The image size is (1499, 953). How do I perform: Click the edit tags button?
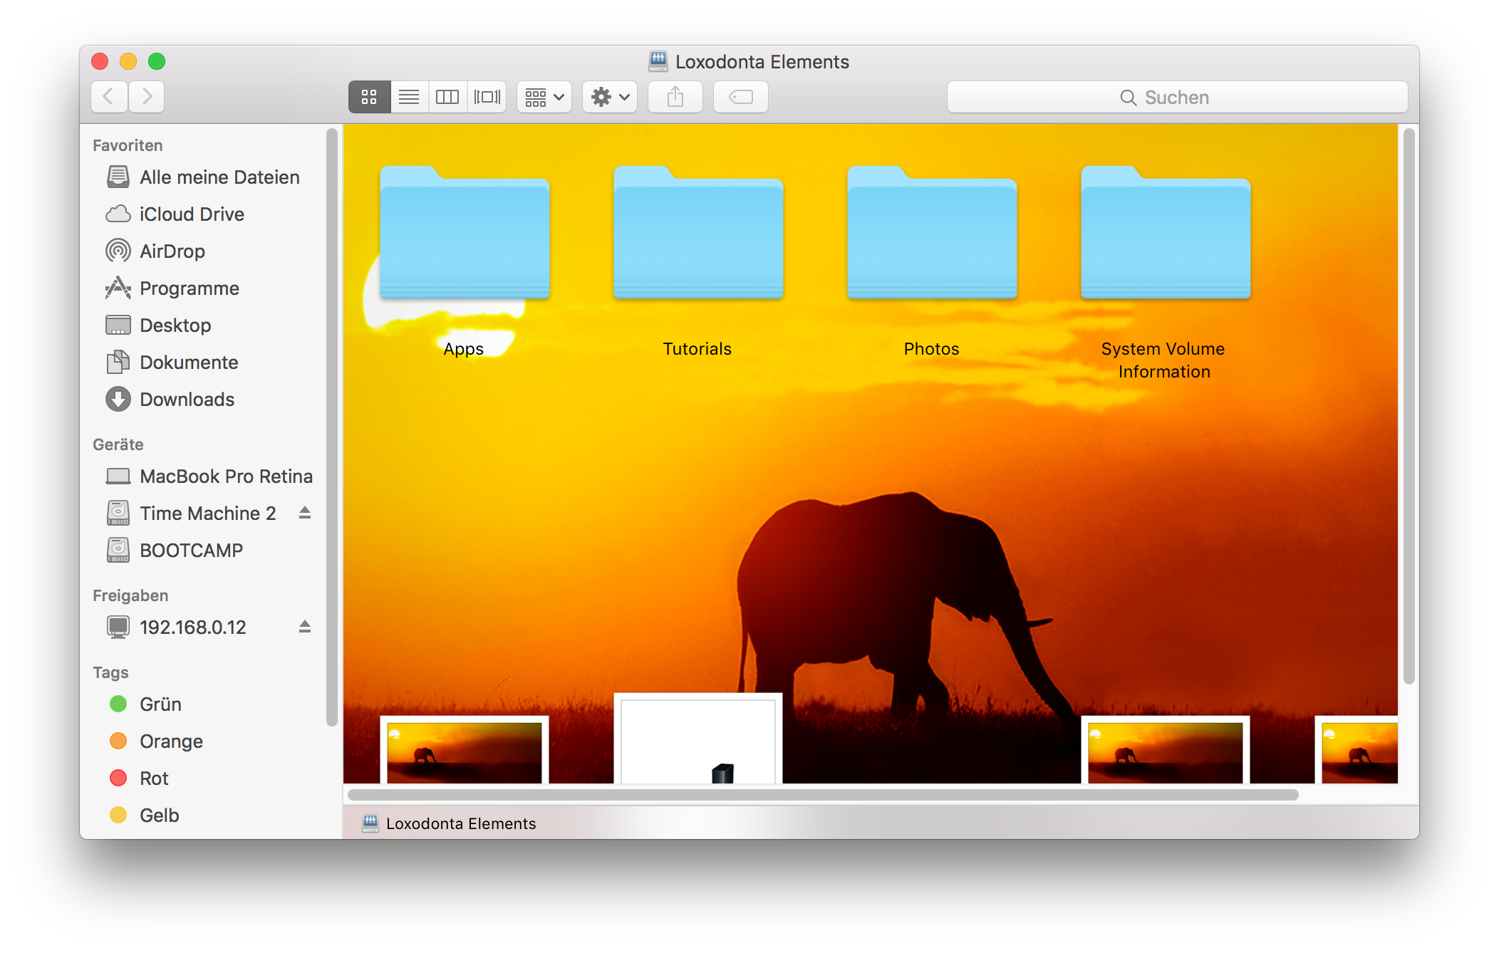[740, 97]
